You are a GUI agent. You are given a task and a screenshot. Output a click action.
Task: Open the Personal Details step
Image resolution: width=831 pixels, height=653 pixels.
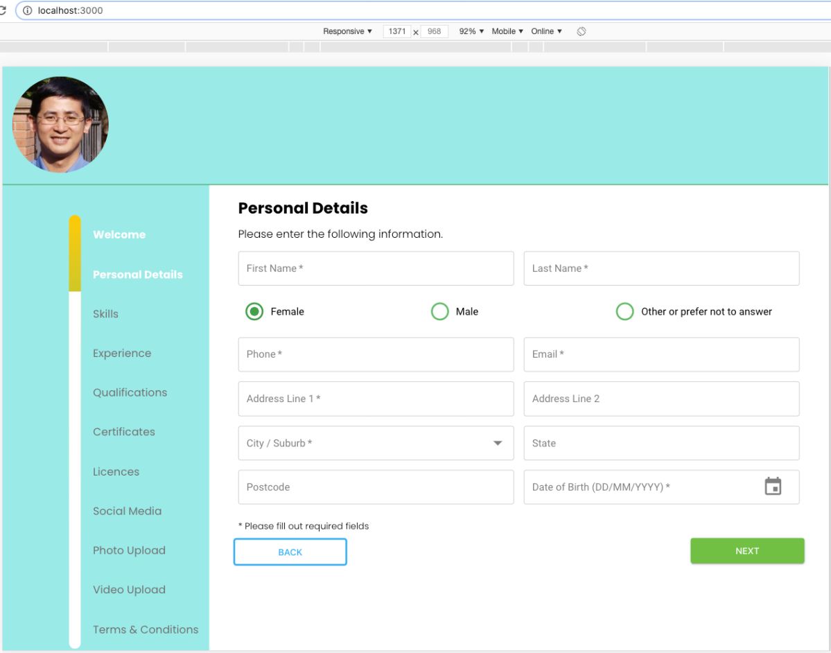point(138,275)
